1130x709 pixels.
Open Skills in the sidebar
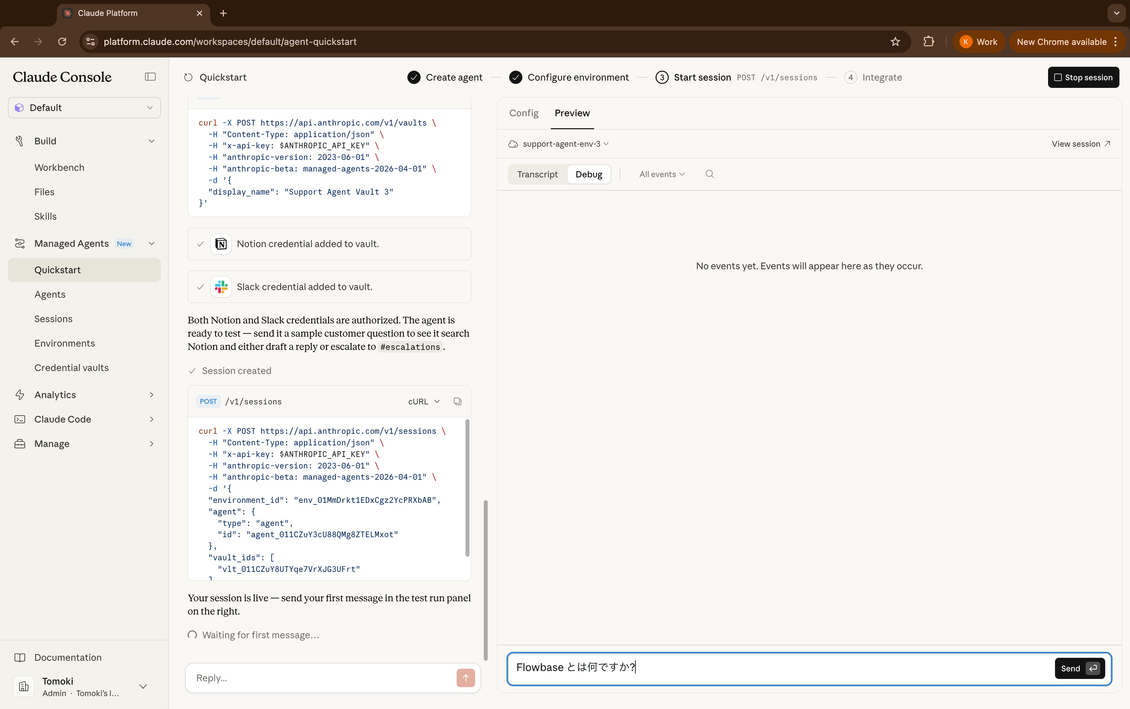(46, 216)
